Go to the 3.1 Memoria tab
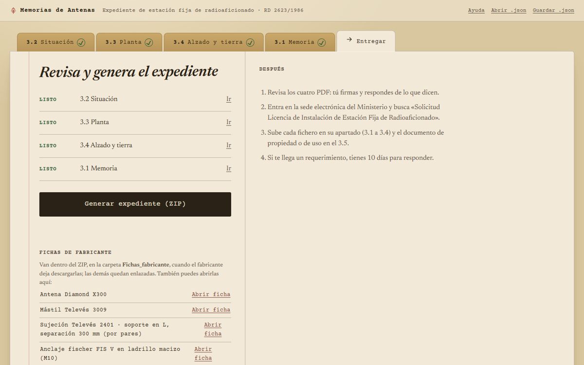This screenshot has height=365, width=584. tap(300, 42)
